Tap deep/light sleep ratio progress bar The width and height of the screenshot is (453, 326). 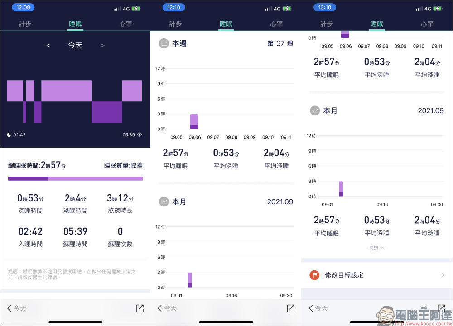point(75,178)
